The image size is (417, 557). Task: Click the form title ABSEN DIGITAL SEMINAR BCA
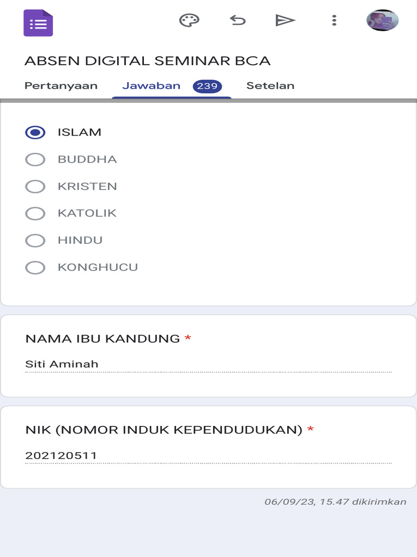click(x=147, y=60)
